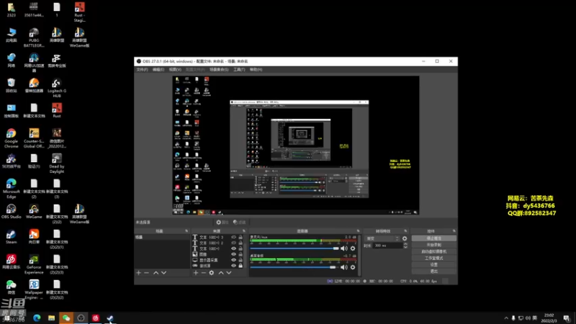
Task: Toggle lock on 图像 image source
Action: [x=240, y=254]
